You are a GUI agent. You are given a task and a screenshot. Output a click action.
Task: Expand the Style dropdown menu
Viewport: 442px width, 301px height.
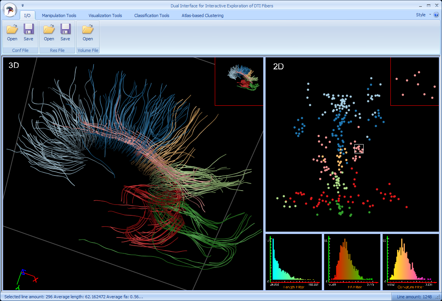tap(423, 15)
